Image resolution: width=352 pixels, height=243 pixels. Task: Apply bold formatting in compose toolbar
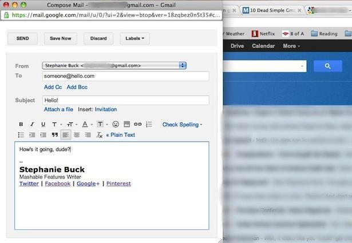click(x=21, y=124)
